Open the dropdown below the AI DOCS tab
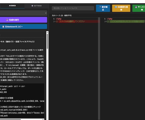The width and height of the screenshot is (145, 120). [x=24, y=13]
